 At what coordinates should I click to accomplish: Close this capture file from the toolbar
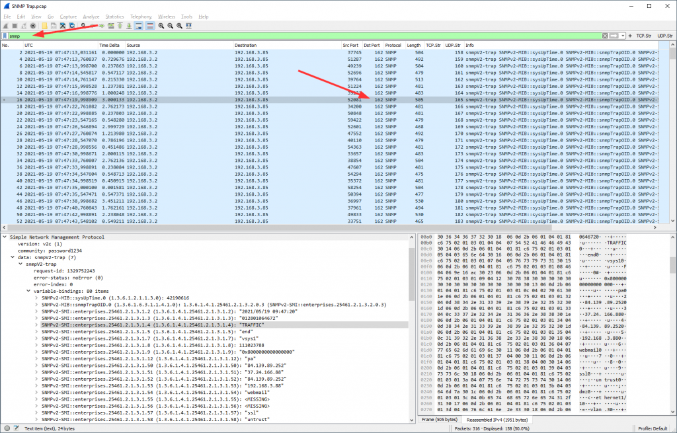63,26
